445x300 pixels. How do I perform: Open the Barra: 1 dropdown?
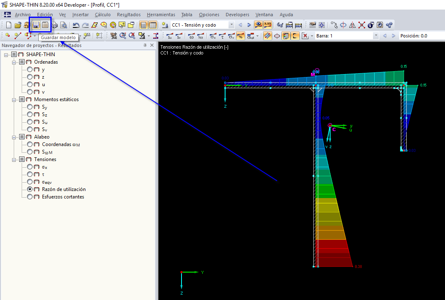click(x=376, y=36)
